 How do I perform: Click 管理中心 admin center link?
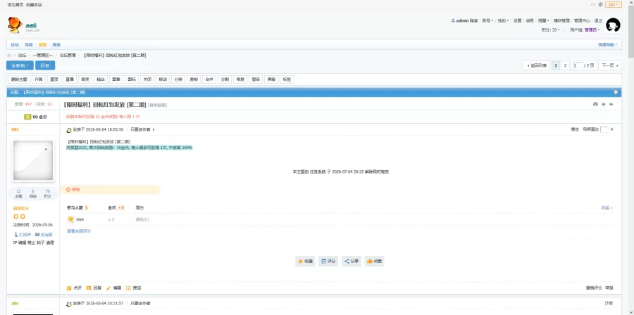(x=582, y=20)
